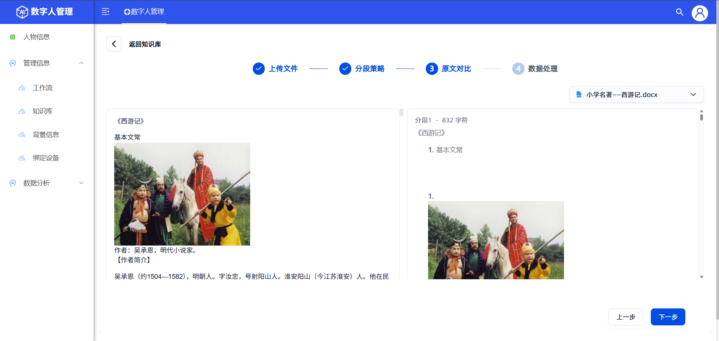Click the Journey to the West image in segment panel
The height and width of the screenshot is (341, 719).
pyautogui.click(x=496, y=240)
